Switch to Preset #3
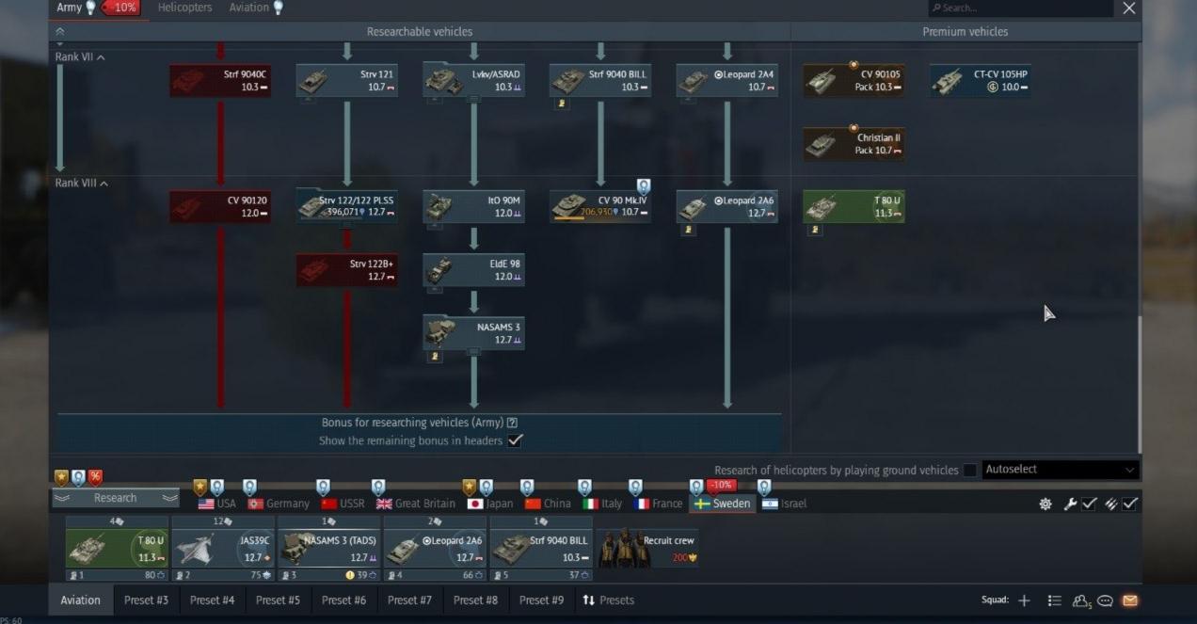Viewport: 1197px width, 624px height. click(x=146, y=600)
